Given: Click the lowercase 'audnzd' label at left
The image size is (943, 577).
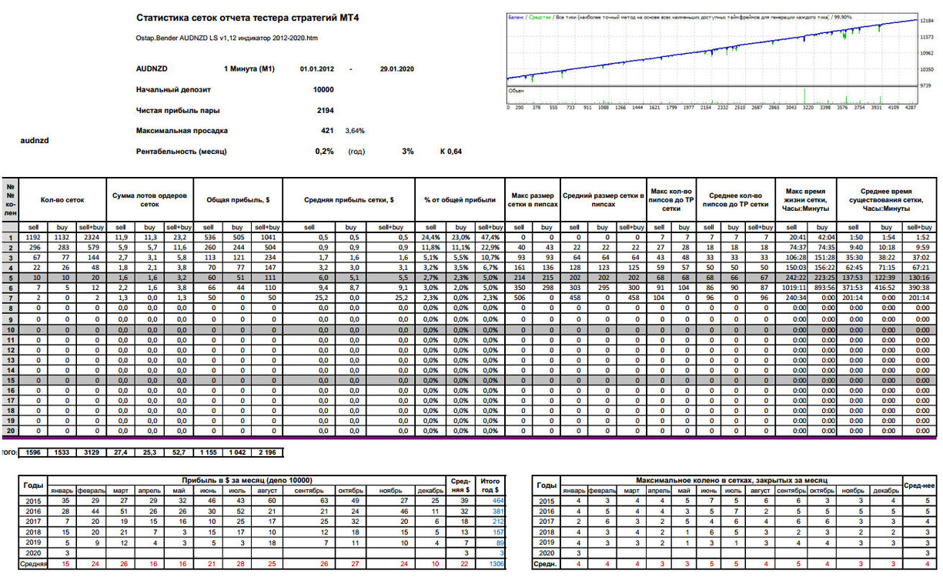Looking at the screenshot, I should tap(33, 141).
